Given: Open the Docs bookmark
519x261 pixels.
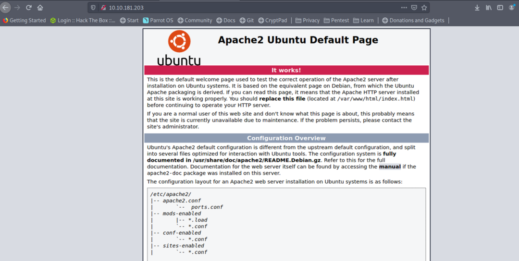Looking at the screenshot, I should click(x=226, y=21).
